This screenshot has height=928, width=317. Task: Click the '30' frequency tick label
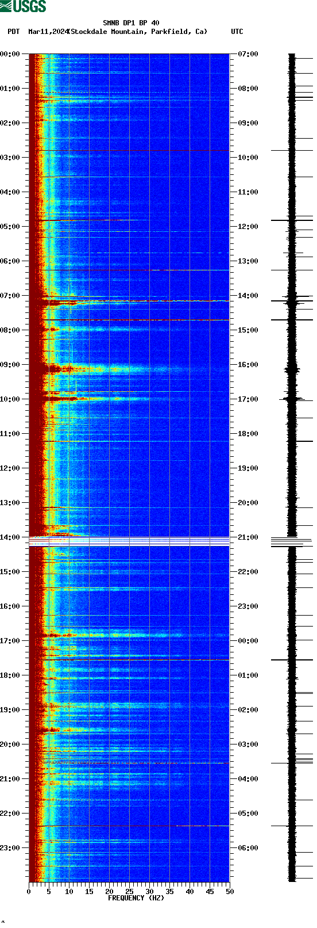pyautogui.click(x=149, y=892)
